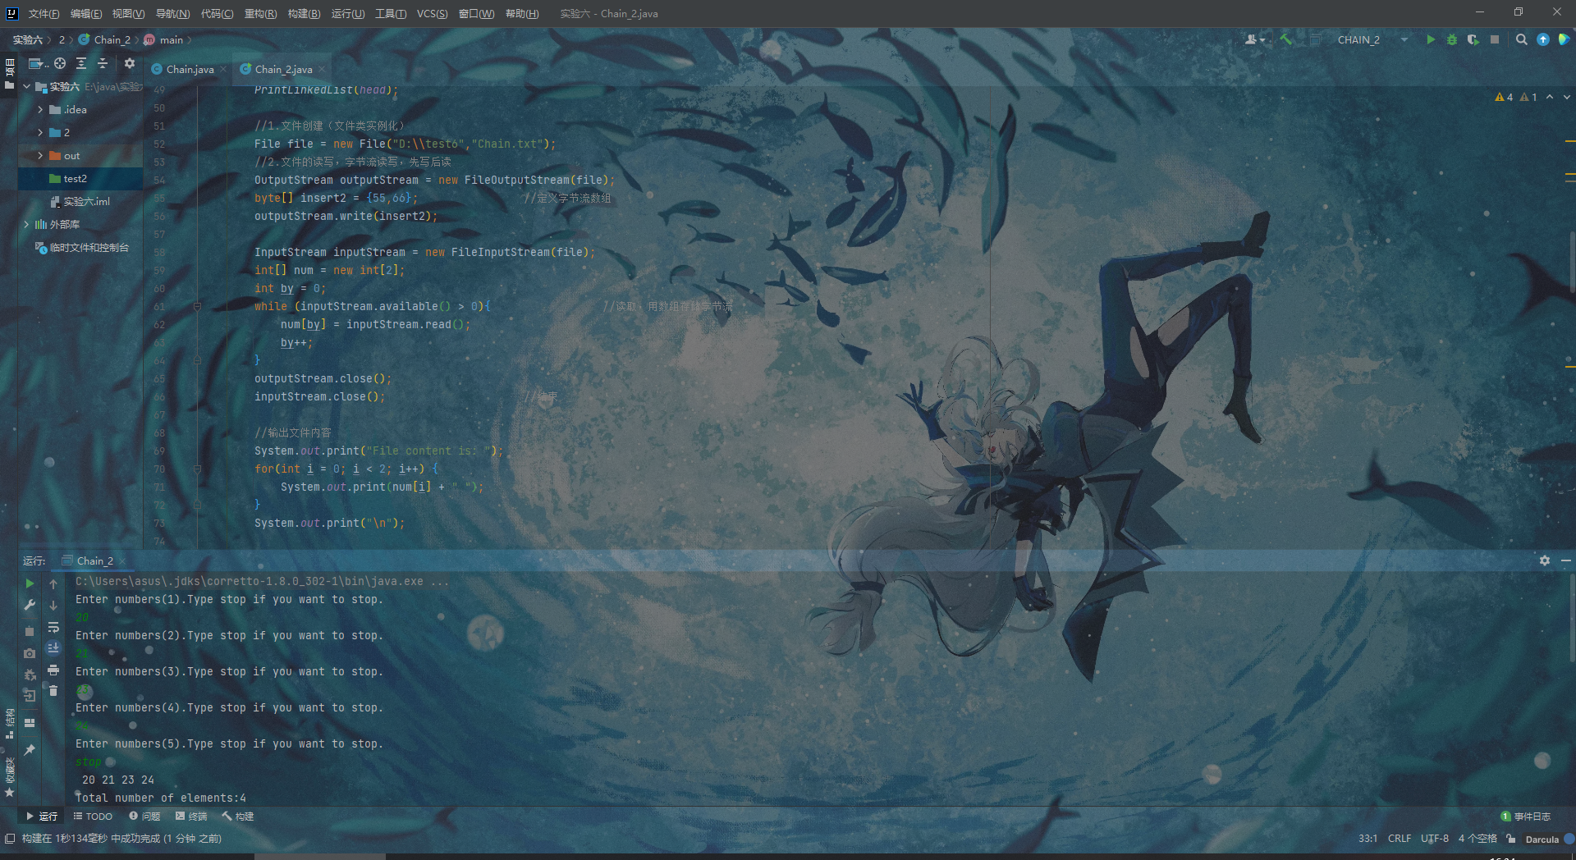Click the Build project hammer icon
The height and width of the screenshot is (860, 1576).
(x=1286, y=39)
